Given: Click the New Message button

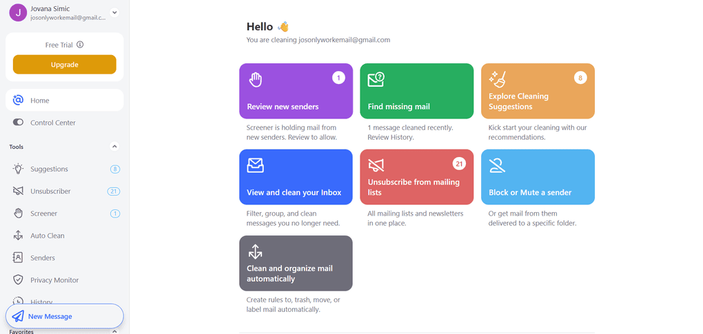Looking at the screenshot, I should pos(65,316).
